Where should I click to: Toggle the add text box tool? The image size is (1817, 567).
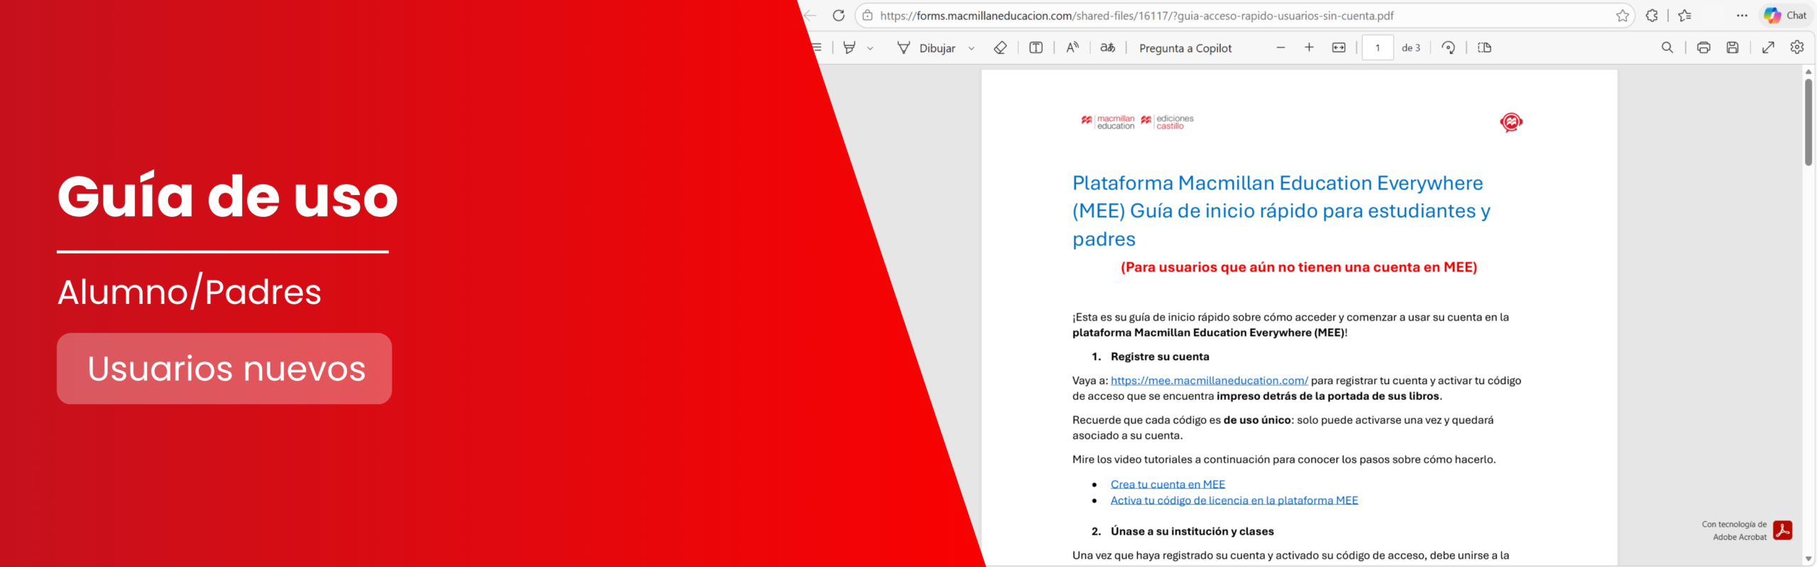click(x=1036, y=47)
